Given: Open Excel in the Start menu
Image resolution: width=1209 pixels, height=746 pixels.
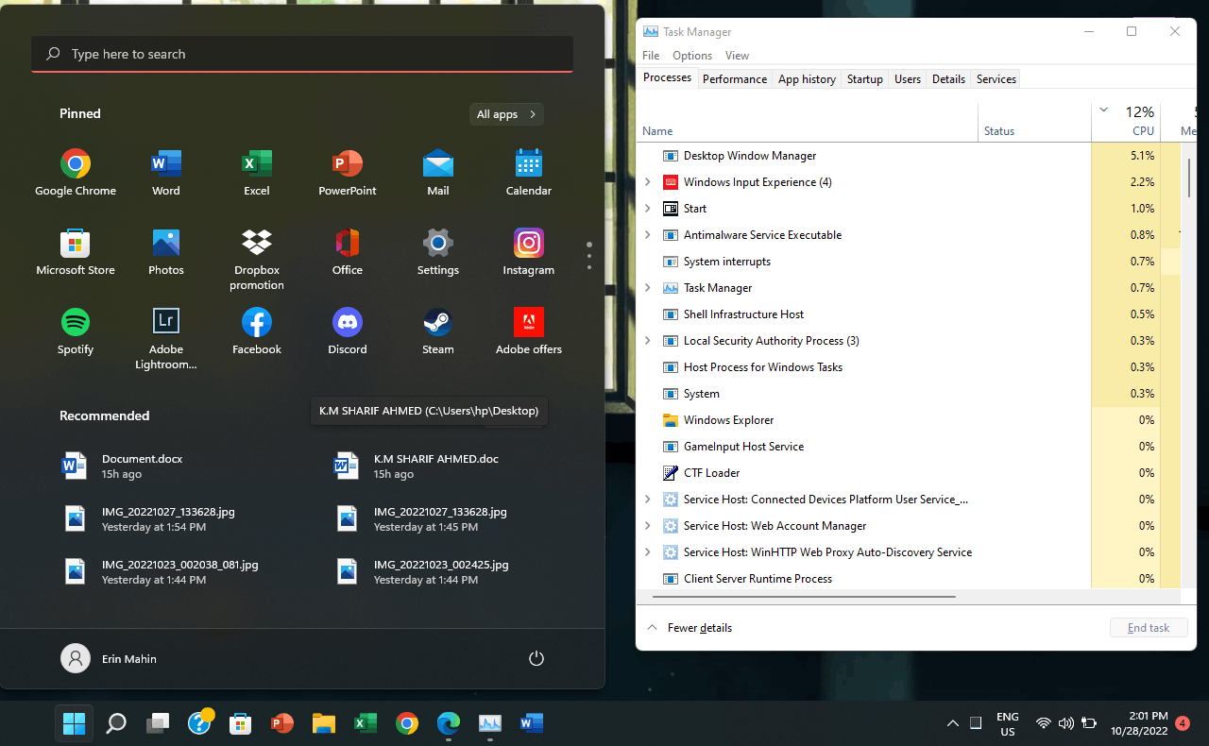Looking at the screenshot, I should pyautogui.click(x=257, y=172).
